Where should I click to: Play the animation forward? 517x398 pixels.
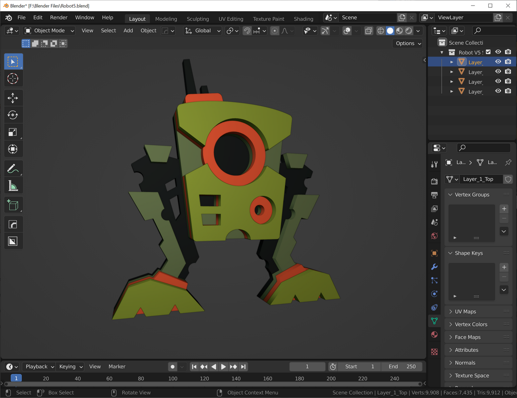(x=223, y=366)
